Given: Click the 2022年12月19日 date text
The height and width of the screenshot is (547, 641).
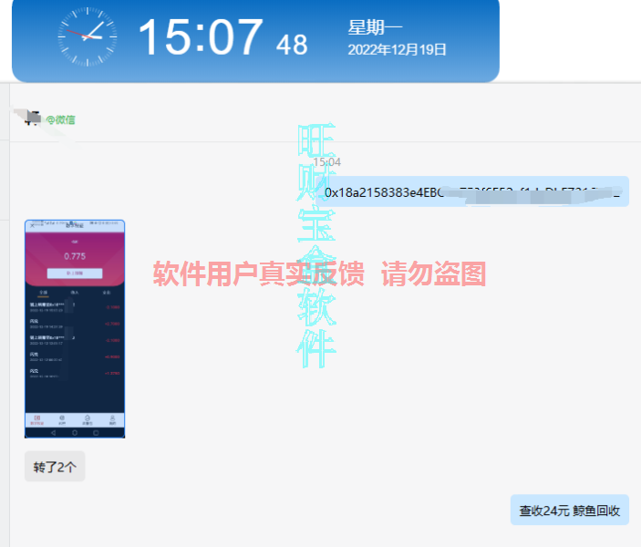Looking at the screenshot, I should (397, 49).
